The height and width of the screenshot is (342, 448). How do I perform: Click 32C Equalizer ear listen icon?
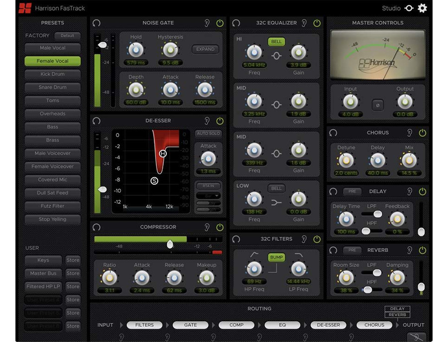[304, 23]
